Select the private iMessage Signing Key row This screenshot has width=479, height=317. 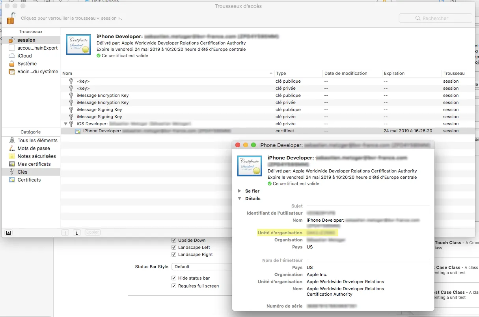[268, 117]
